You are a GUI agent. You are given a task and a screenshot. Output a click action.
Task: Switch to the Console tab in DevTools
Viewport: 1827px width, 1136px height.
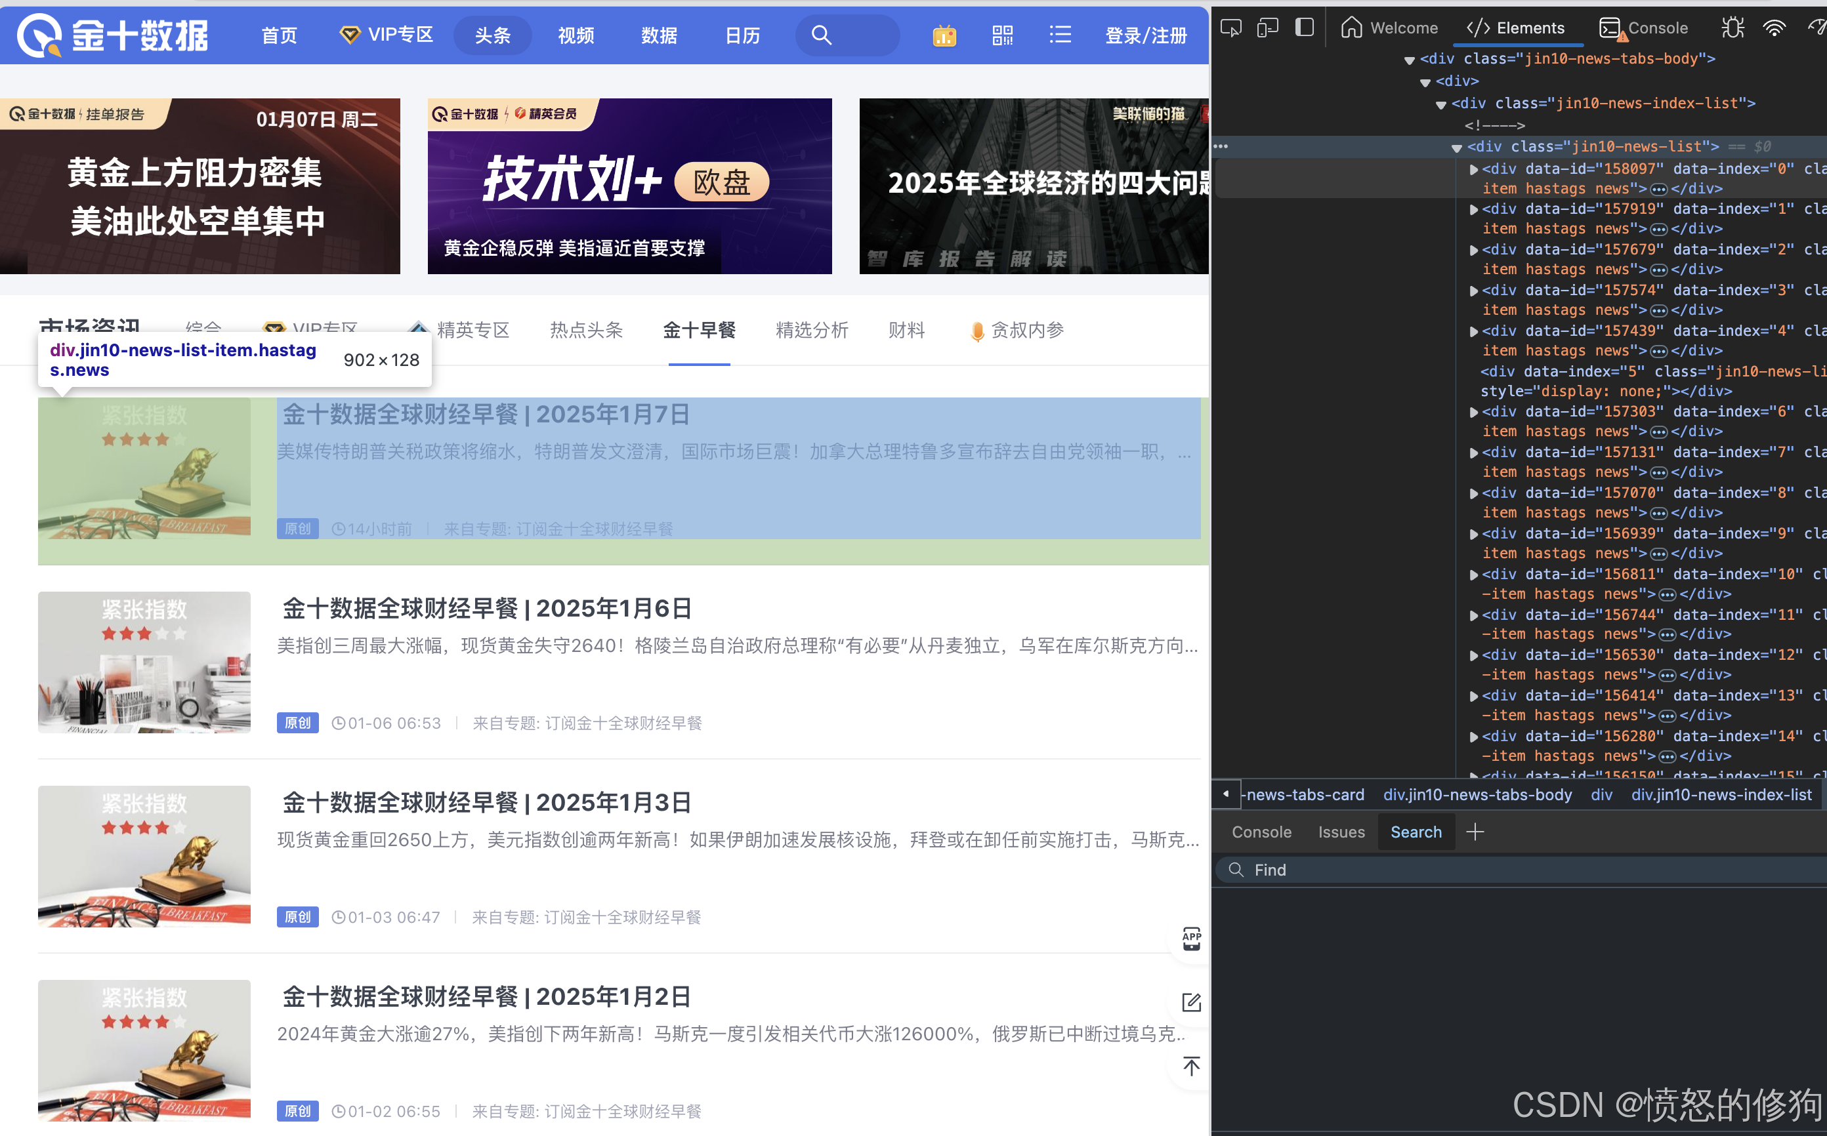pyautogui.click(x=1644, y=29)
